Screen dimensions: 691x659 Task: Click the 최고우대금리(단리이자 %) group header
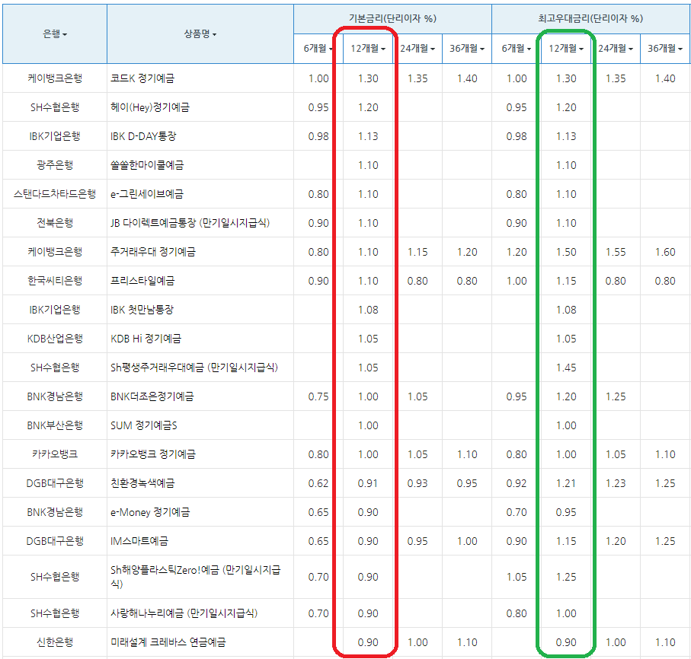tap(590, 18)
